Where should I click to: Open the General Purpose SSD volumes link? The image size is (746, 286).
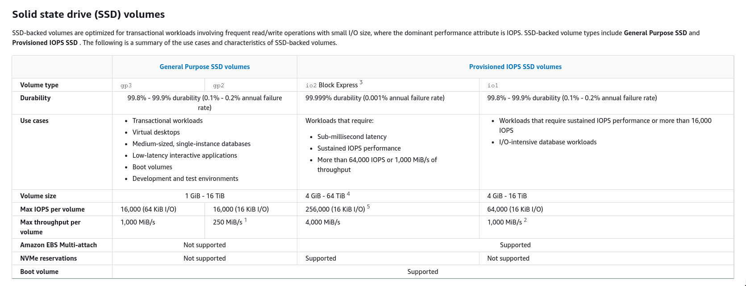pyautogui.click(x=204, y=67)
